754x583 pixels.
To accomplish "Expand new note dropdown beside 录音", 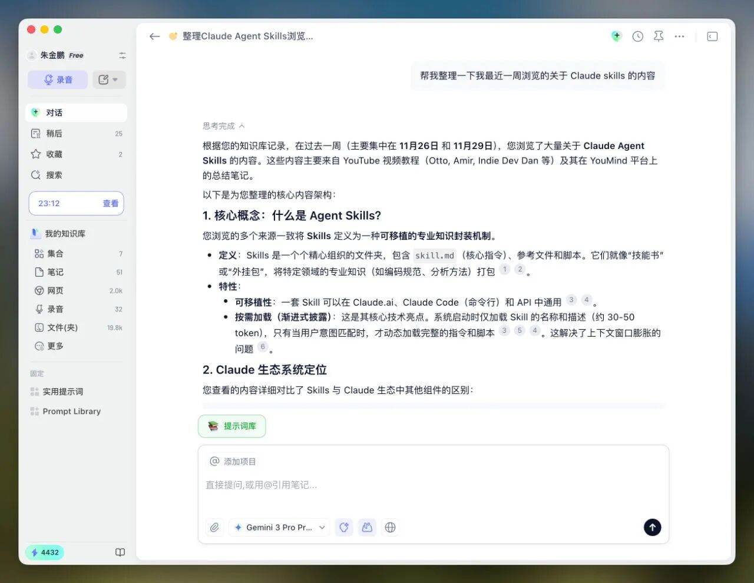I will pyautogui.click(x=109, y=79).
